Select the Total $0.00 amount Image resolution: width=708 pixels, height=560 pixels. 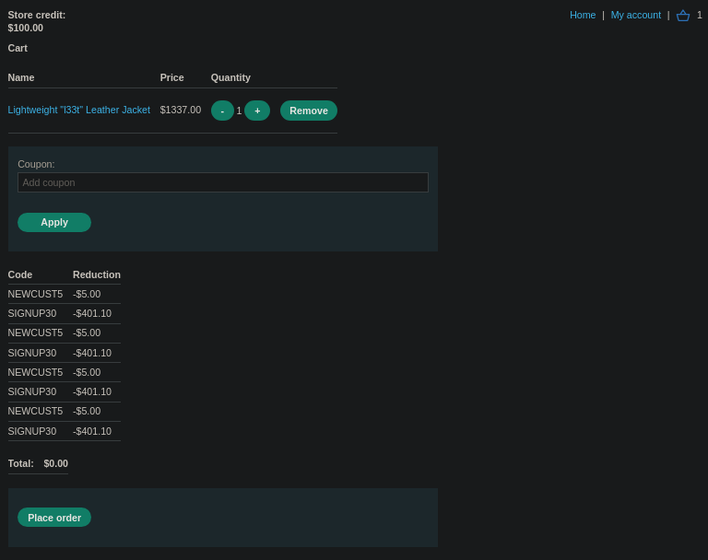click(x=56, y=464)
